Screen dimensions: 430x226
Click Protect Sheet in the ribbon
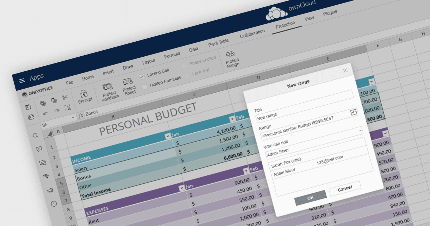tap(129, 86)
